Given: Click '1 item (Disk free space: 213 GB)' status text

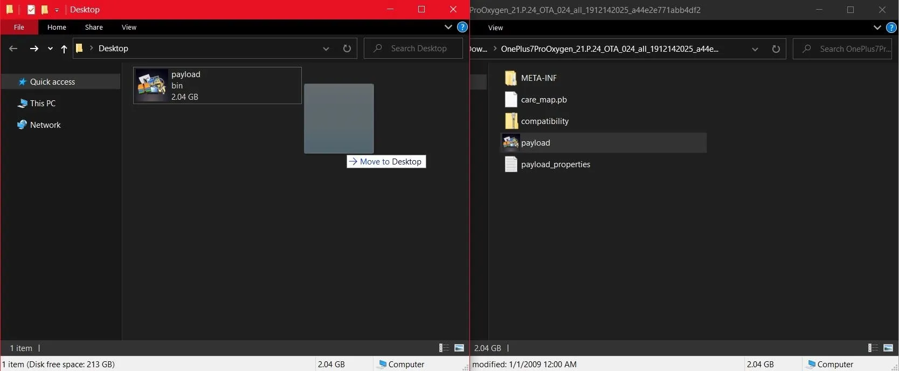Looking at the screenshot, I should point(59,365).
